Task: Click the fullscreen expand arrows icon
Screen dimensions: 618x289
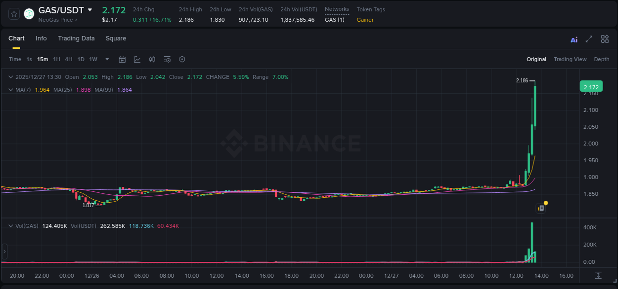Action: (589, 38)
